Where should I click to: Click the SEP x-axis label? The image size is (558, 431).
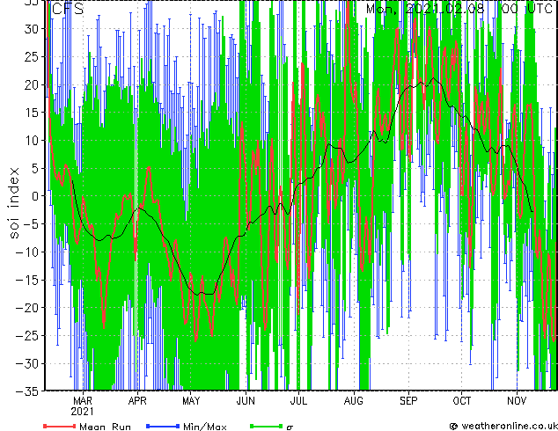click(x=408, y=401)
